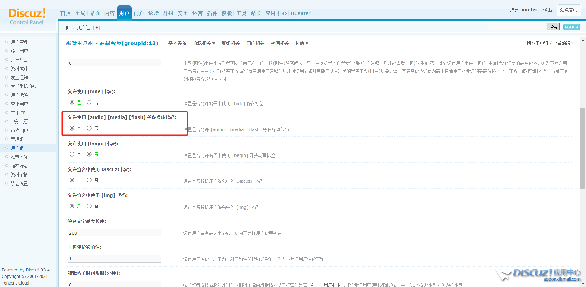The width and height of the screenshot is (586, 287).
Task: Select 否 for audio media flash codes
Action: pos(89,128)
